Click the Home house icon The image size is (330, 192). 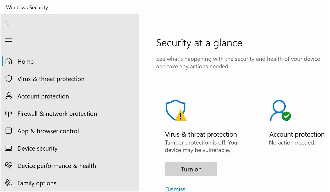click(9, 61)
